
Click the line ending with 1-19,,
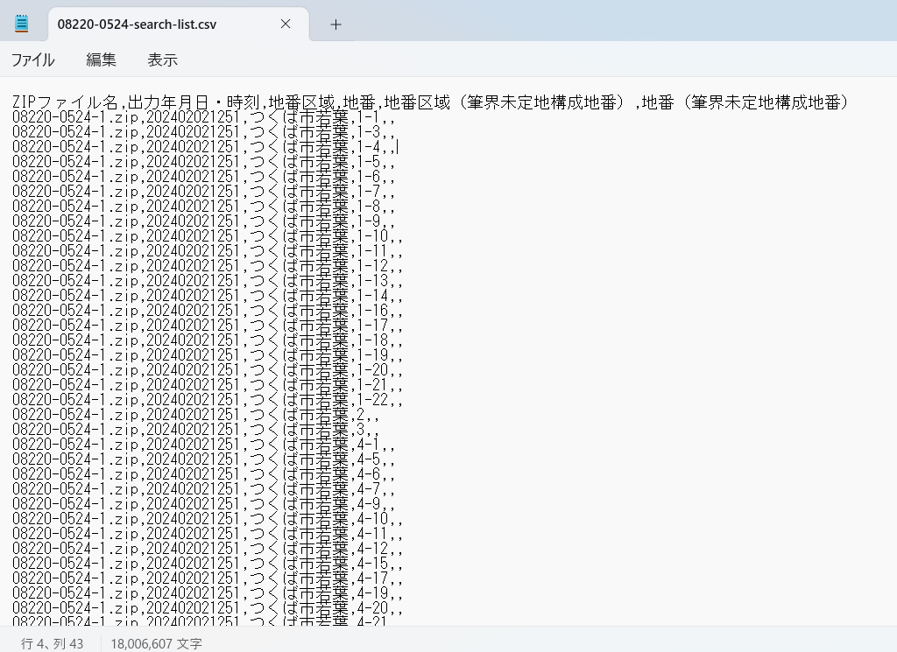(x=208, y=354)
